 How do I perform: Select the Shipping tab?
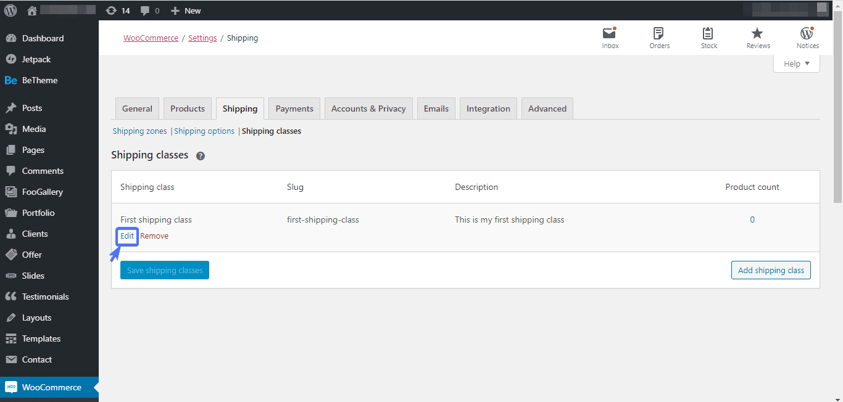pos(240,109)
